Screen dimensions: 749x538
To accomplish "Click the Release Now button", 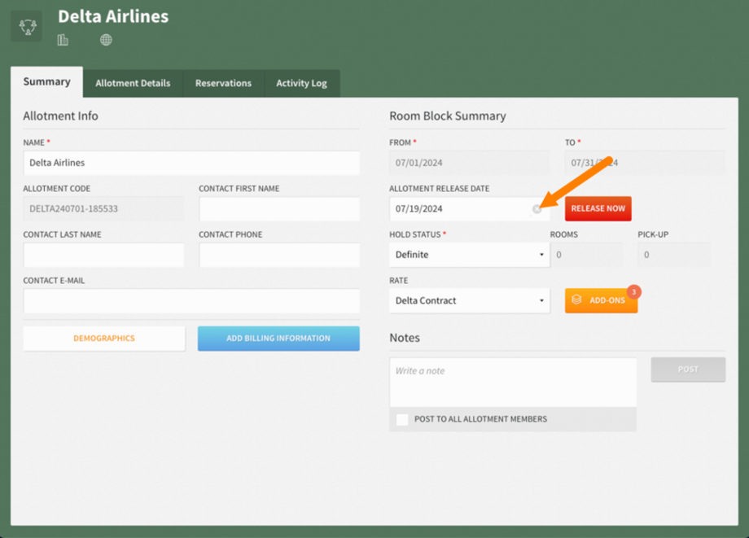I will pos(598,208).
